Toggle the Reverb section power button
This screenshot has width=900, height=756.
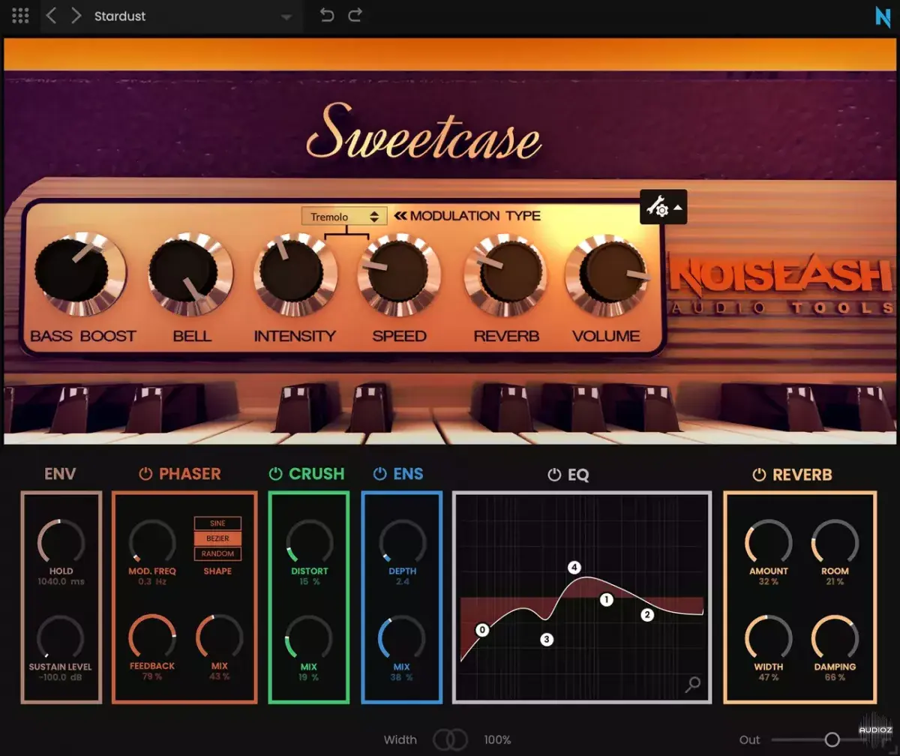[759, 475]
